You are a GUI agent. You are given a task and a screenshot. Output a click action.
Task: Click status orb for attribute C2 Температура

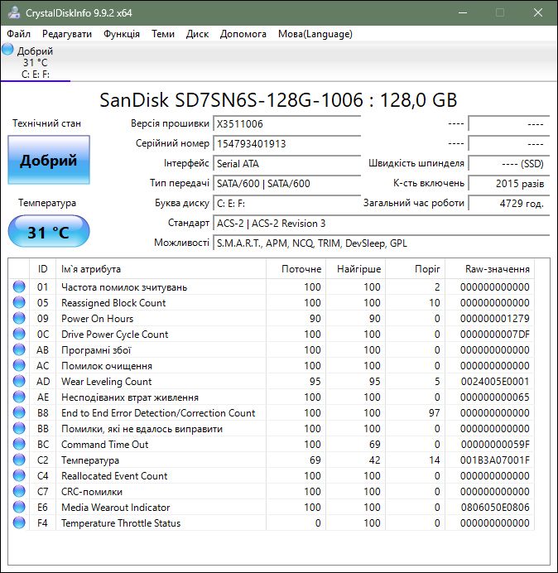click(x=19, y=460)
